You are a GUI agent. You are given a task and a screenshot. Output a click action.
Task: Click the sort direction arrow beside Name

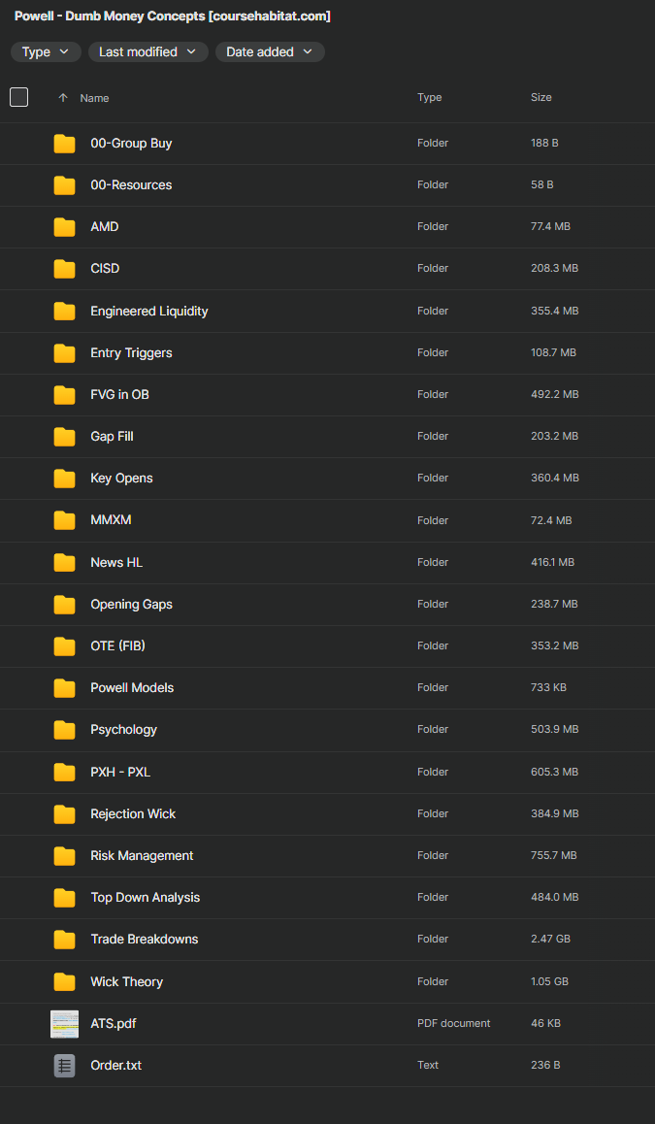point(63,98)
